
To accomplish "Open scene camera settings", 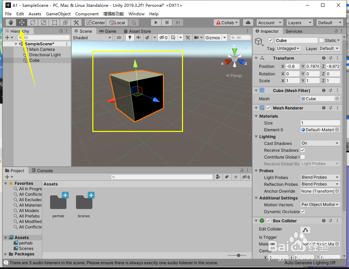I will click(x=196, y=38).
